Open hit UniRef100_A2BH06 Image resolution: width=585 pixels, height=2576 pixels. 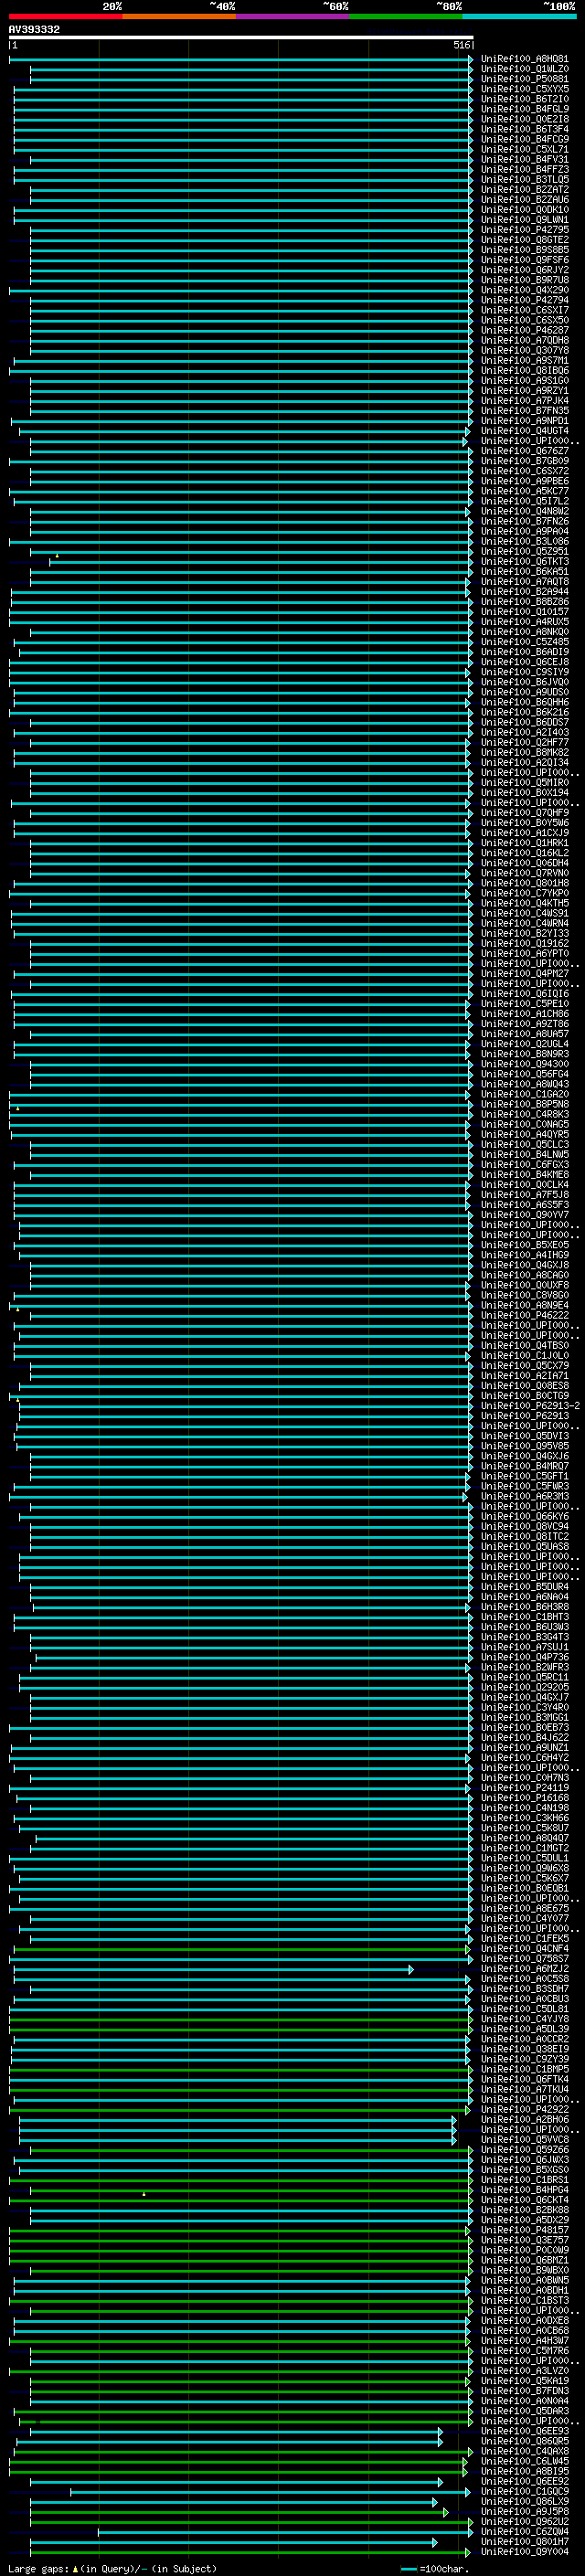(524, 2119)
